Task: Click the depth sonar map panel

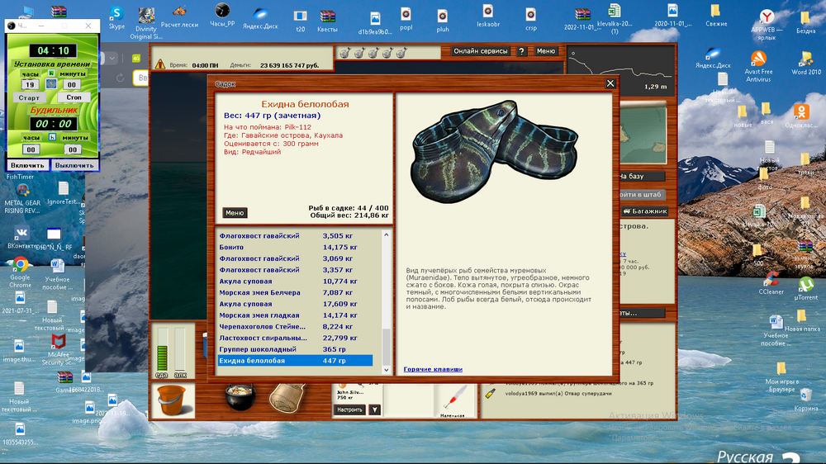Action: (x=620, y=71)
